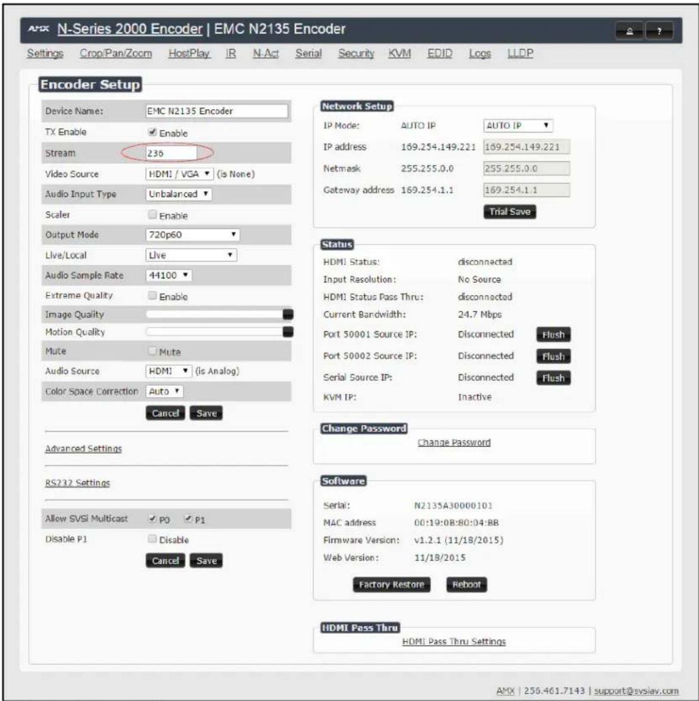Go to the Security page
Viewport: 699px width, 701px height.
point(356,53)
